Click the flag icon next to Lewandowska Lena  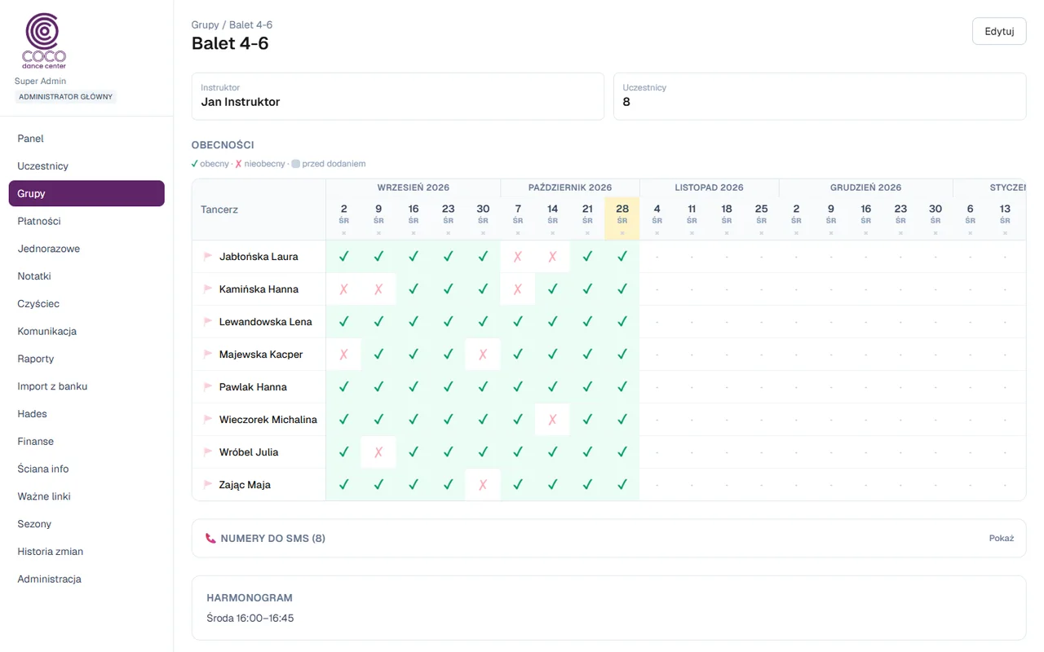click(x=208, y=322)
